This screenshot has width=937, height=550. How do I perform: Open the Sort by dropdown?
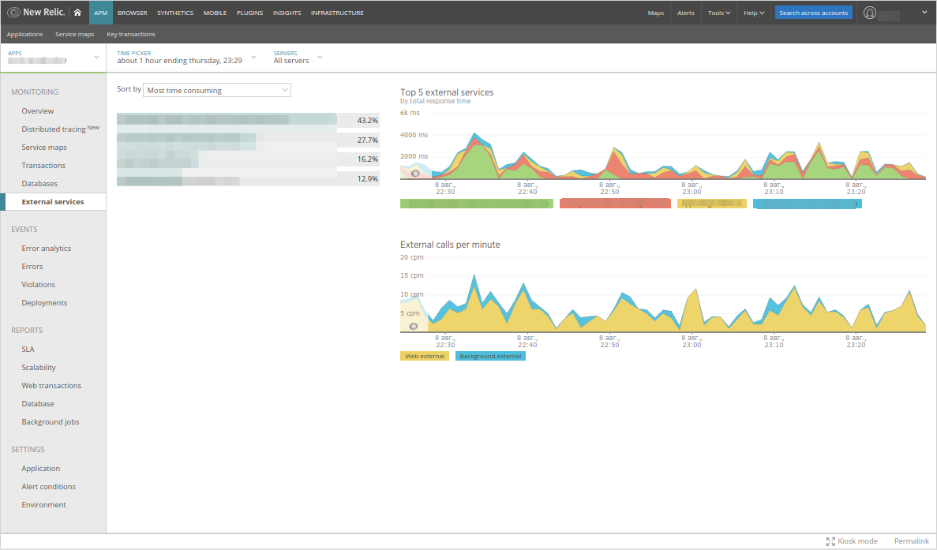216,89
